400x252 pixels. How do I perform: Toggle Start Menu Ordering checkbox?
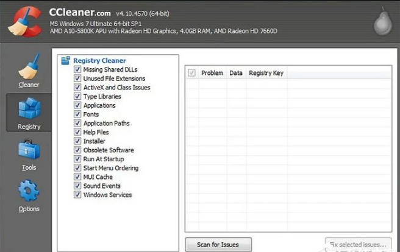pos(77,168)
